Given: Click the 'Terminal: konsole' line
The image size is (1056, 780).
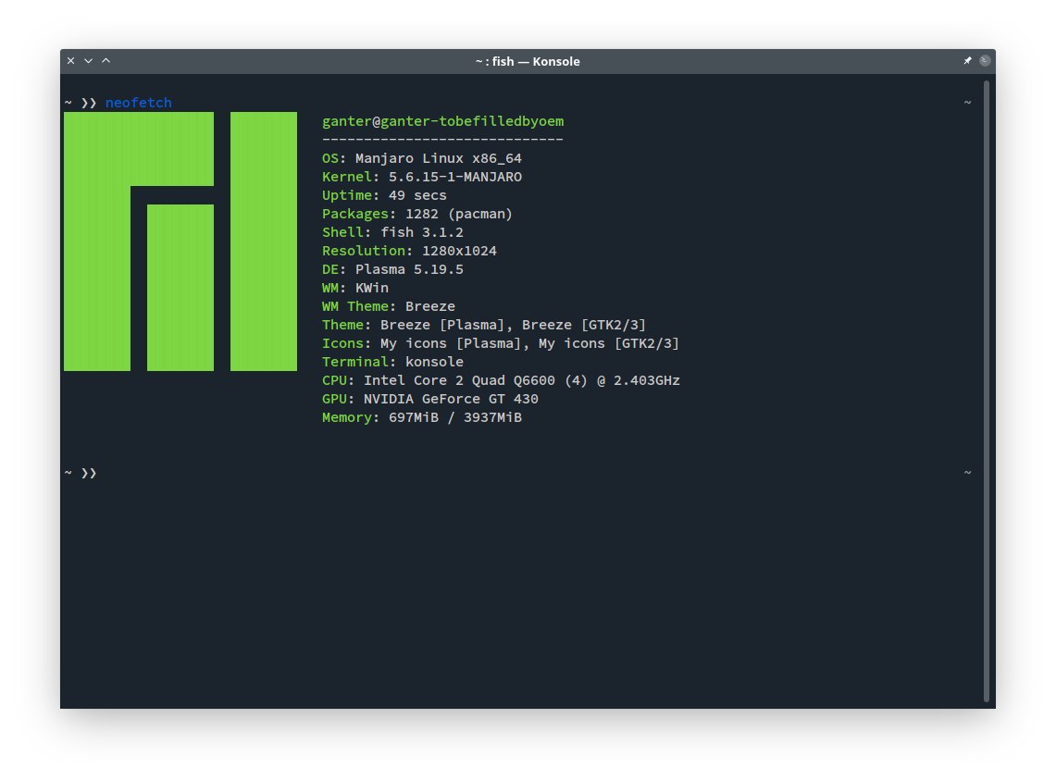Looking at the screenshot, I should click(x=392, y=362).
